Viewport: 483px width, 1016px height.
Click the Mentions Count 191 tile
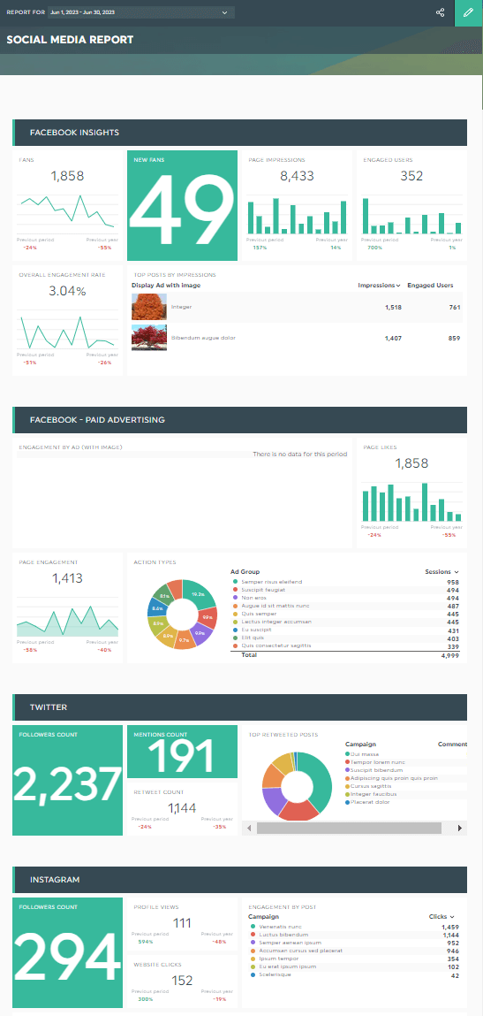[x=182, y=752]
